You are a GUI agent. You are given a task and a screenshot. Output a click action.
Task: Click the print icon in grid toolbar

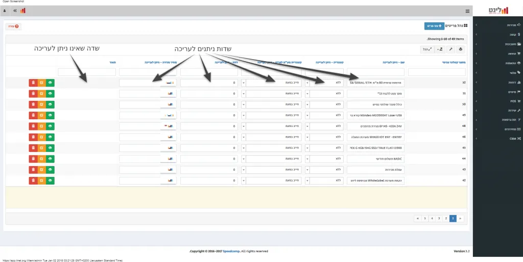pyautogui.click(x=461, y=49)
